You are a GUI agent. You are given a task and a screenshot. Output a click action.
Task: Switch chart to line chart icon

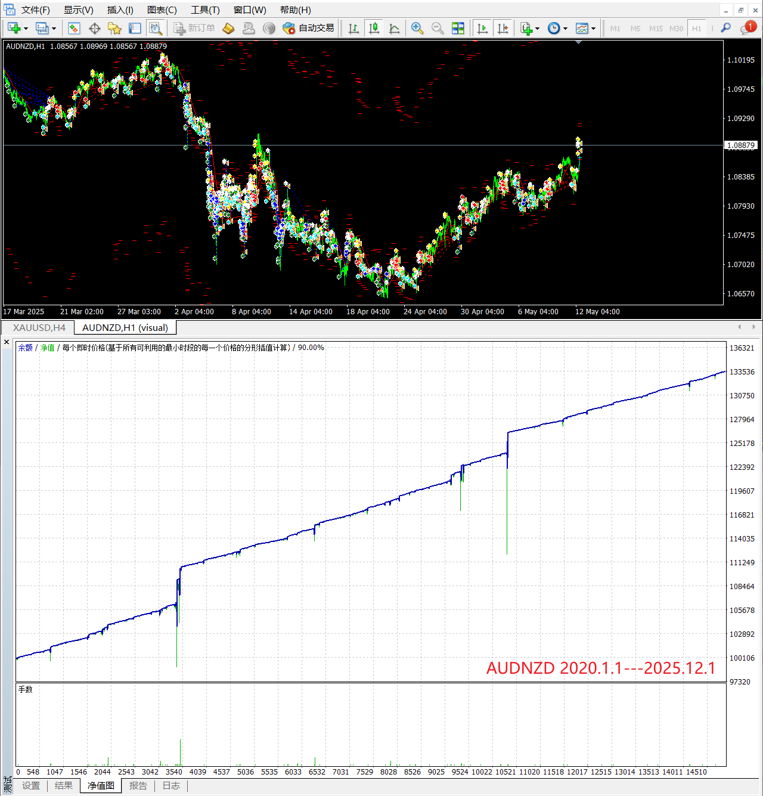click(394, 28)
